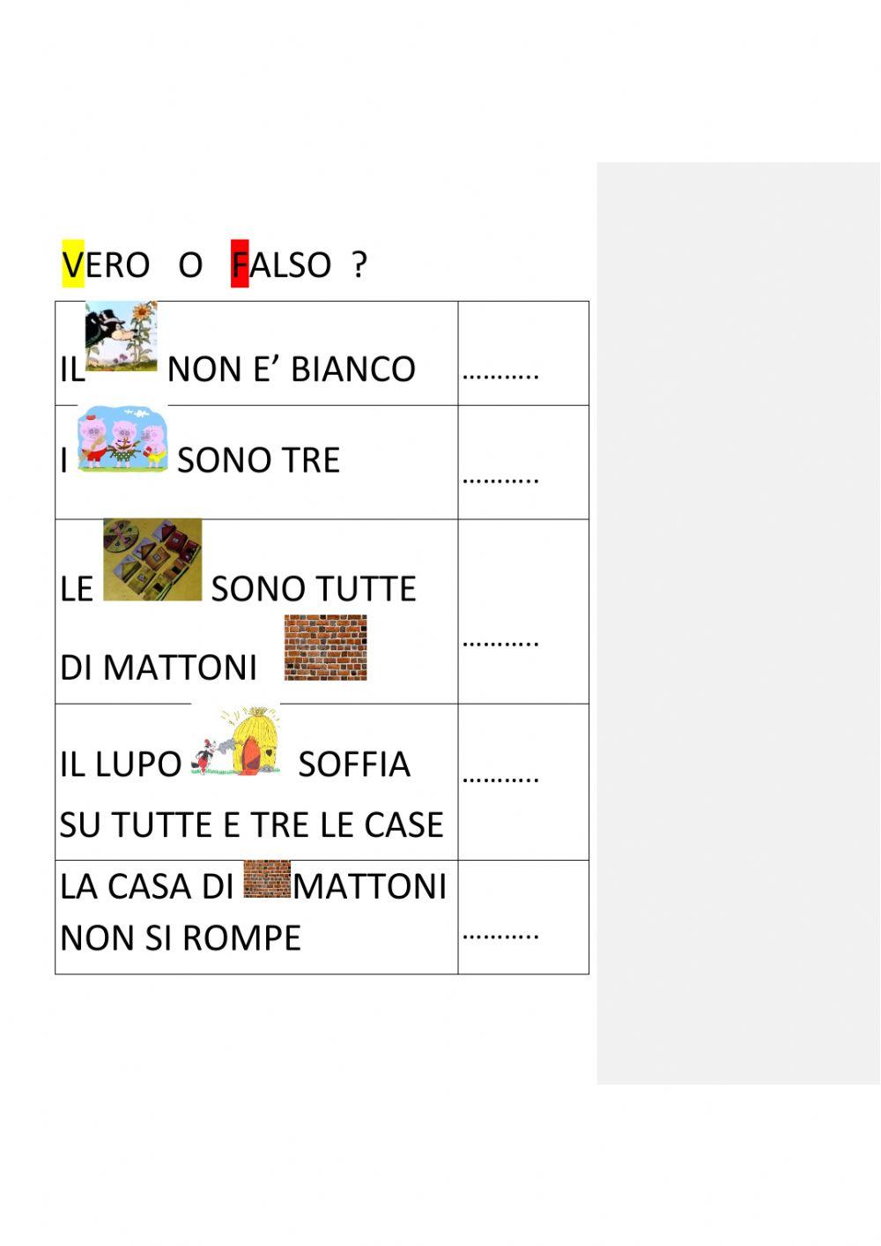
Task: Click the houses photo after LE
Action: pos(152,560)
